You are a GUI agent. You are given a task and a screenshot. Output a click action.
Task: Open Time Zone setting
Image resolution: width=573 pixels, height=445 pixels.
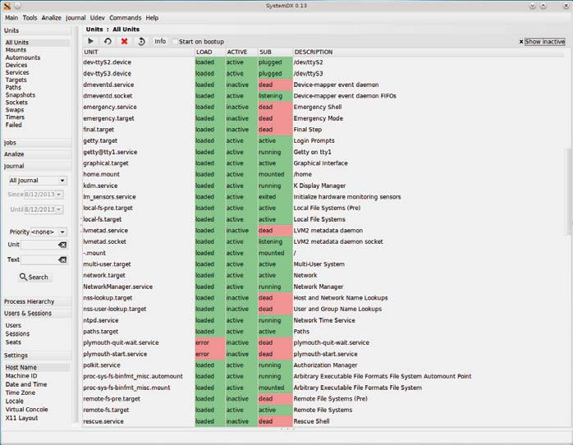pos(20,392)
